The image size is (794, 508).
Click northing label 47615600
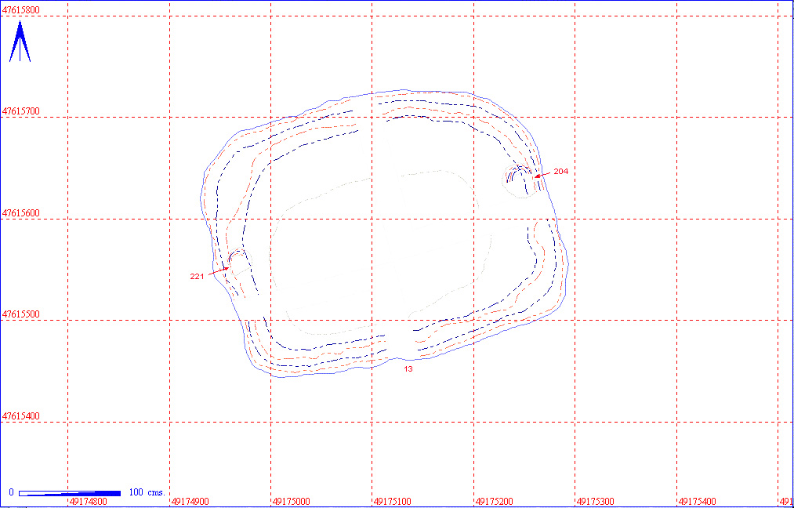21,212
